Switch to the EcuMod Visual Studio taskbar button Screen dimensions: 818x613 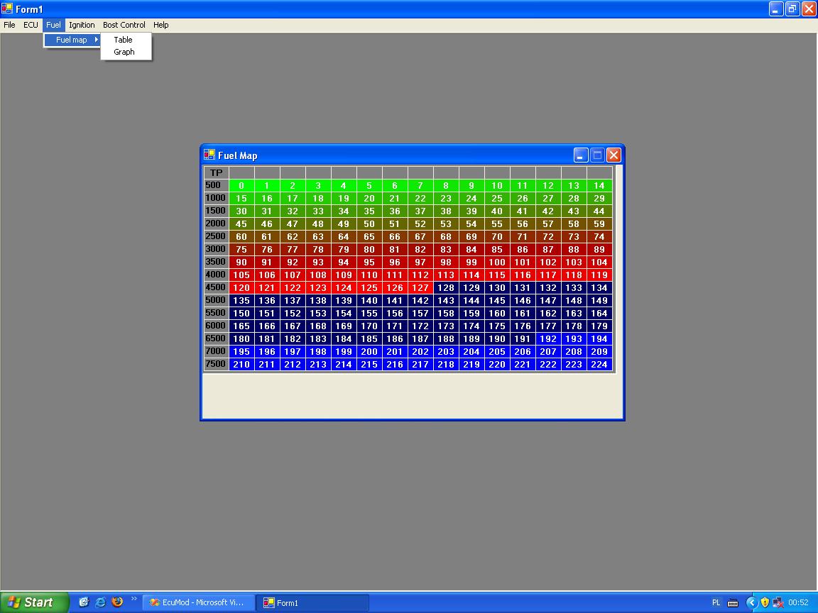pyautogui.click(x=197, y=602)
